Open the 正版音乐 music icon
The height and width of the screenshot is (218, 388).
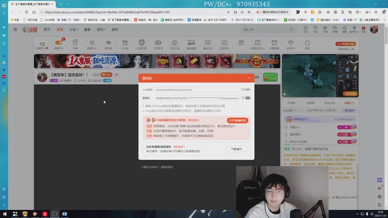[x=225, y=45]
